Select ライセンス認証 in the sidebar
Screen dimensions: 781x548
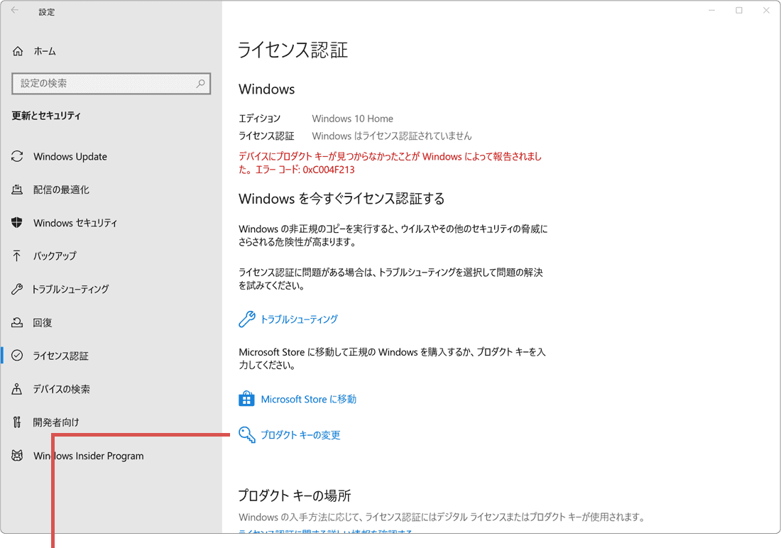coord(62,356)
